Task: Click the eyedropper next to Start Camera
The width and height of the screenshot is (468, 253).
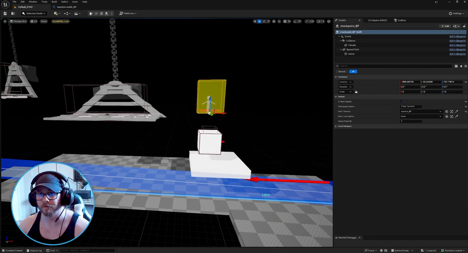Action: (456, 112)
